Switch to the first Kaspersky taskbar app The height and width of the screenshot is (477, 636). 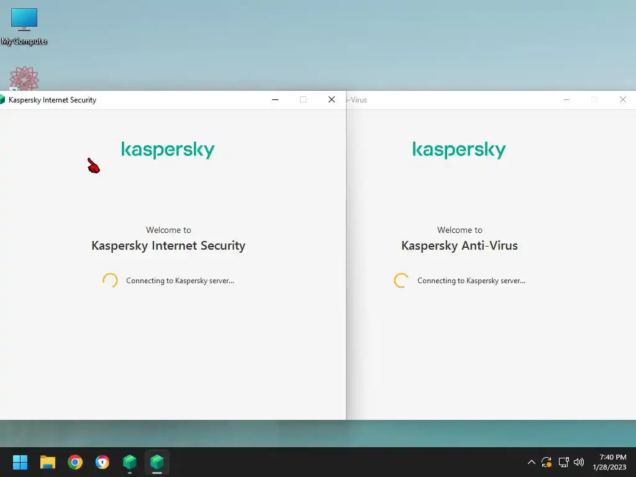pos(130,462)
